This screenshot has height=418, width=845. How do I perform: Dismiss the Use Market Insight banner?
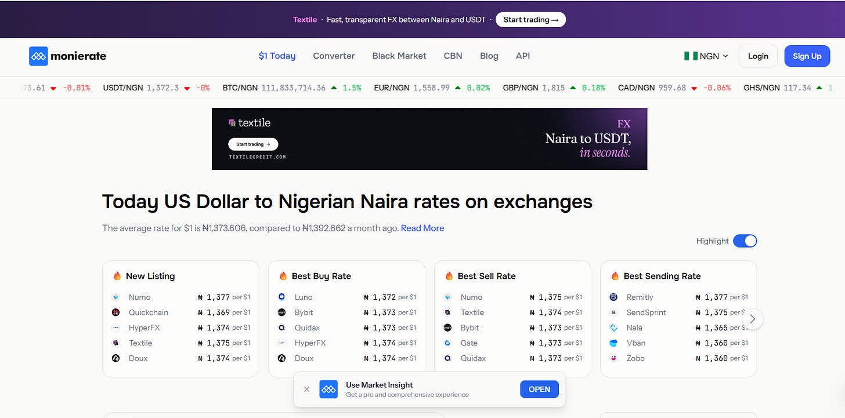point(307,390)
